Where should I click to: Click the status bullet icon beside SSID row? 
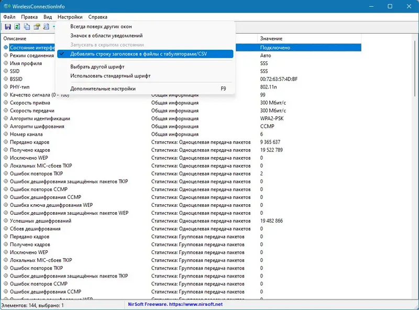6,71
